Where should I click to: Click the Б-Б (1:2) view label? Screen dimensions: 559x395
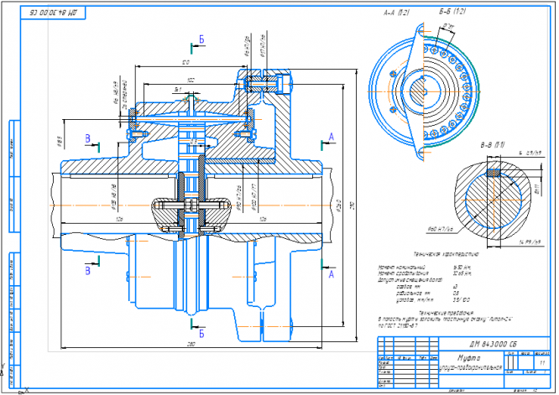pos(452,12)
